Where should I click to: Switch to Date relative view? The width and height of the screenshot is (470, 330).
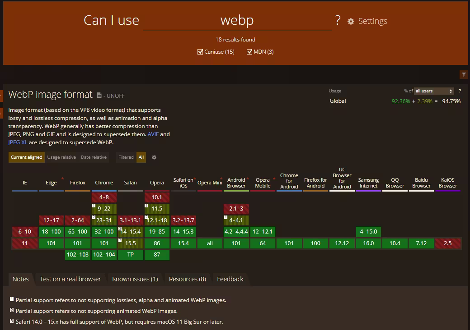[x=94, y=157]
